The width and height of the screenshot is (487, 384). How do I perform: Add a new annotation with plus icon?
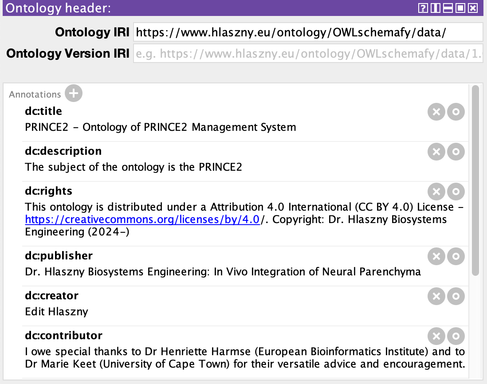[74, 94]
